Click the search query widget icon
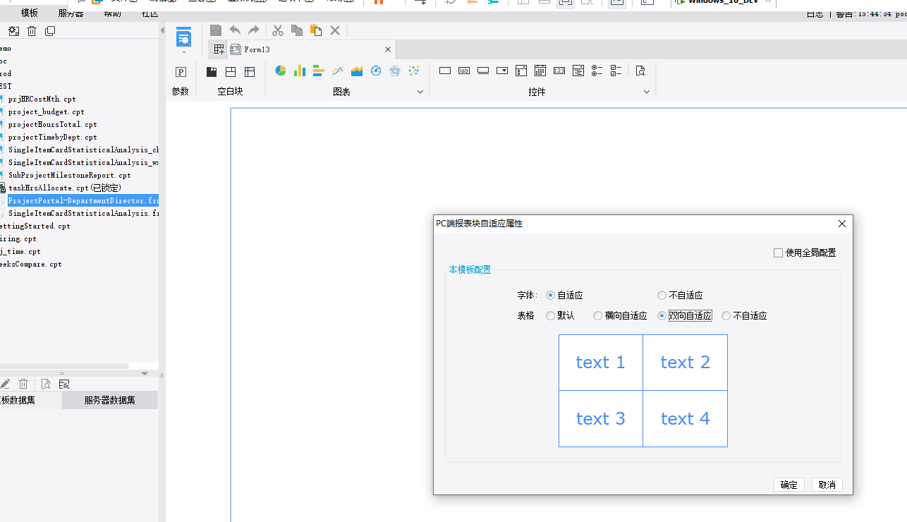Image resolution: width=907 pixels, height=522 pixels. point(640,71)
